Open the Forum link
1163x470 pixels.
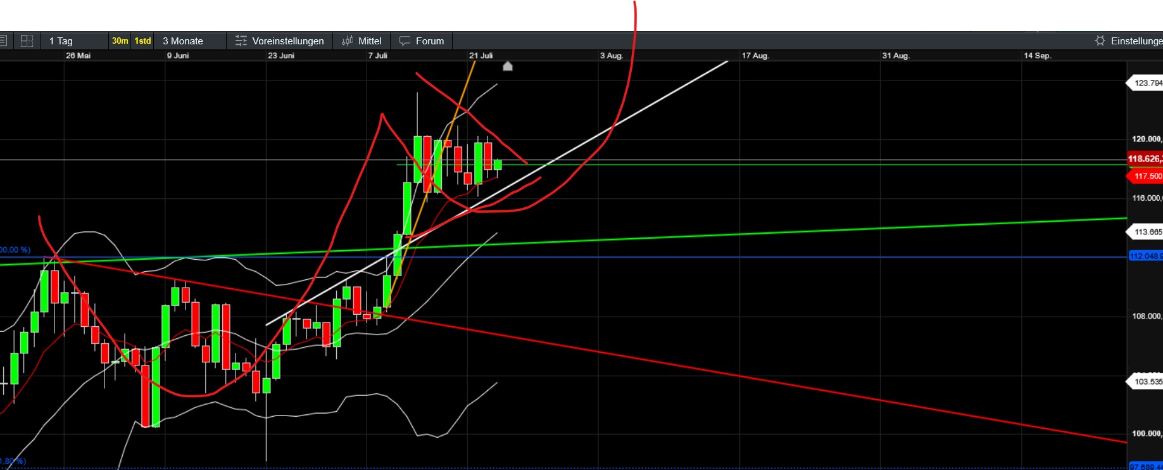coord(430,41)
